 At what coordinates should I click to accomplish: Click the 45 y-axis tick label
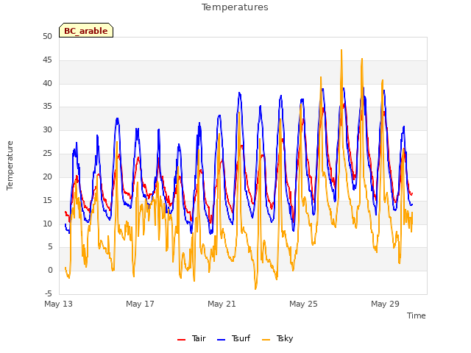47,60
